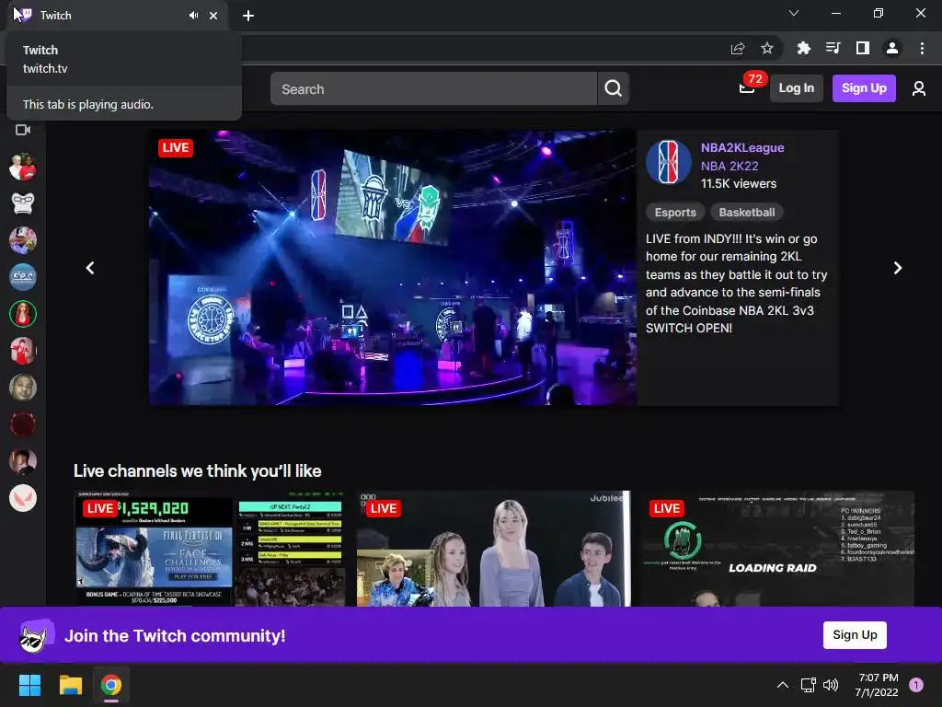
Task: Show previous featured stream in carousel
Action: point(90,268)
